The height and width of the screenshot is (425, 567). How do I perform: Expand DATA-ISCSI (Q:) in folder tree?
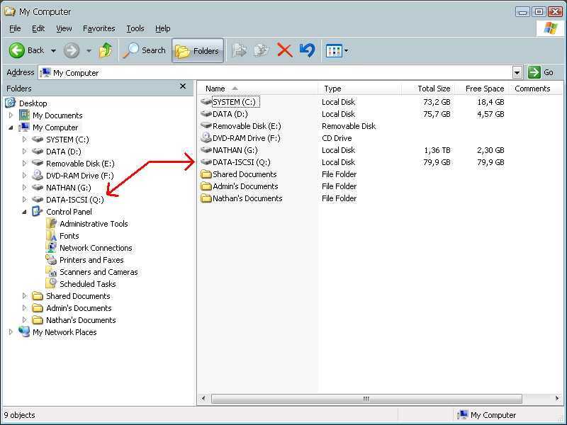pyautogui.click(x=24, y=200)
